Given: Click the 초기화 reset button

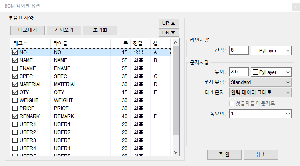Looking at the screenshot, I should (x=100, y=30).
